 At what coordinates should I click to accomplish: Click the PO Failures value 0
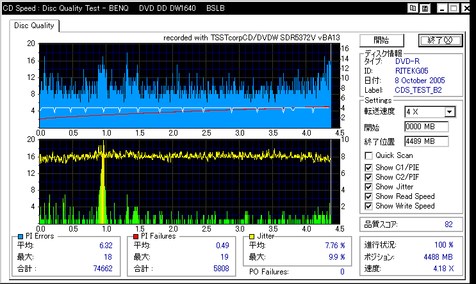[343, 272]
